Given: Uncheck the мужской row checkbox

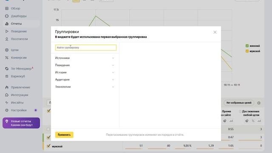Looking at the screenshot, I should (x=48, y=146).
